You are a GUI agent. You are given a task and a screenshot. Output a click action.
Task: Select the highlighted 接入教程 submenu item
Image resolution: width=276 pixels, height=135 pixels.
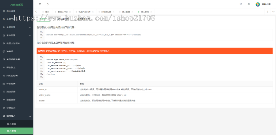17,131
